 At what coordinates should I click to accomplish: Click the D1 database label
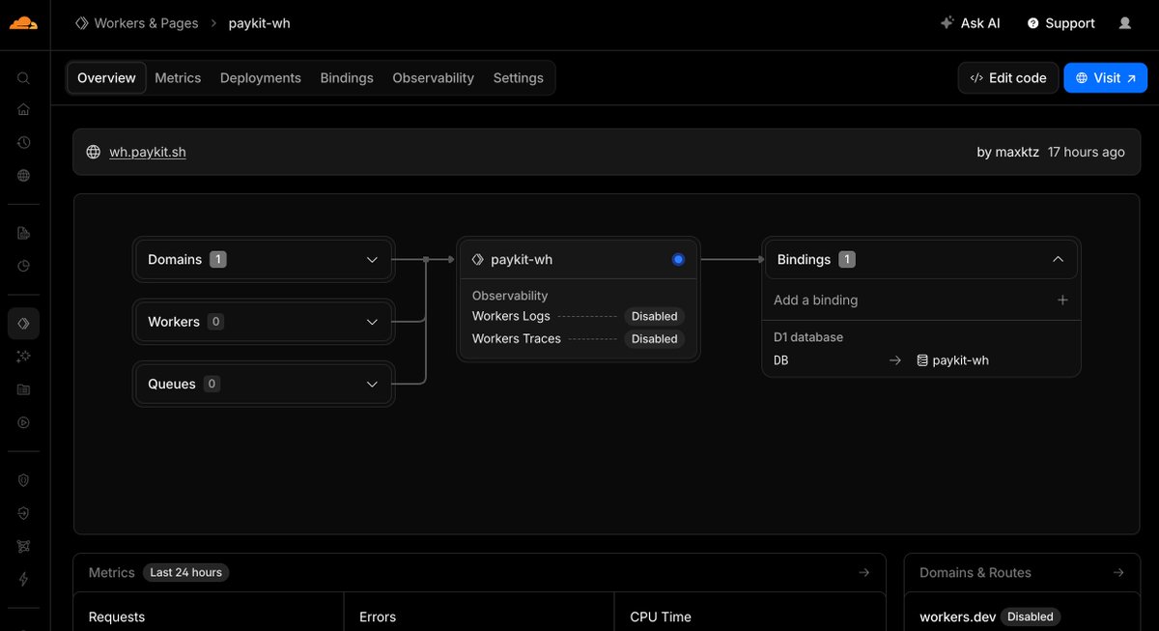808,337
